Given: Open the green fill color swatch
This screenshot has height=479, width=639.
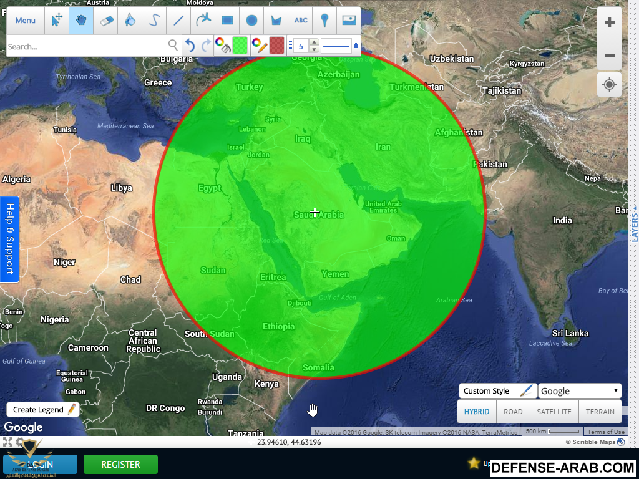Looking at the screenshot, I should [240, 46].
